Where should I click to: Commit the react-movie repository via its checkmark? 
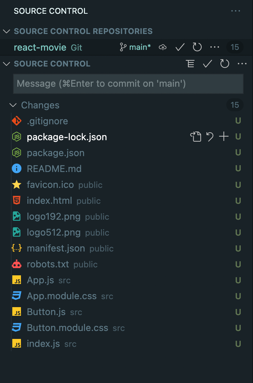[x=179, y=47]
